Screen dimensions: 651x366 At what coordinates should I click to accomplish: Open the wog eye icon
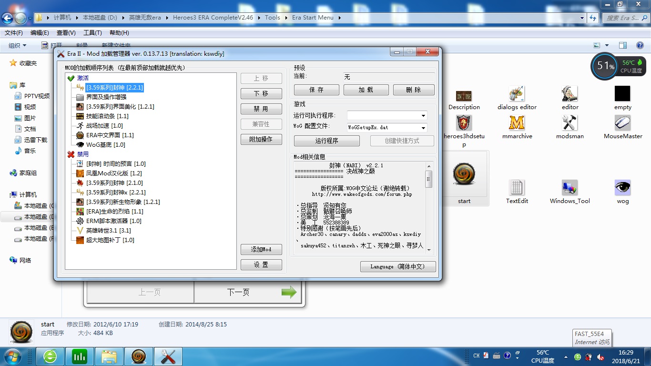coord(622,188)
